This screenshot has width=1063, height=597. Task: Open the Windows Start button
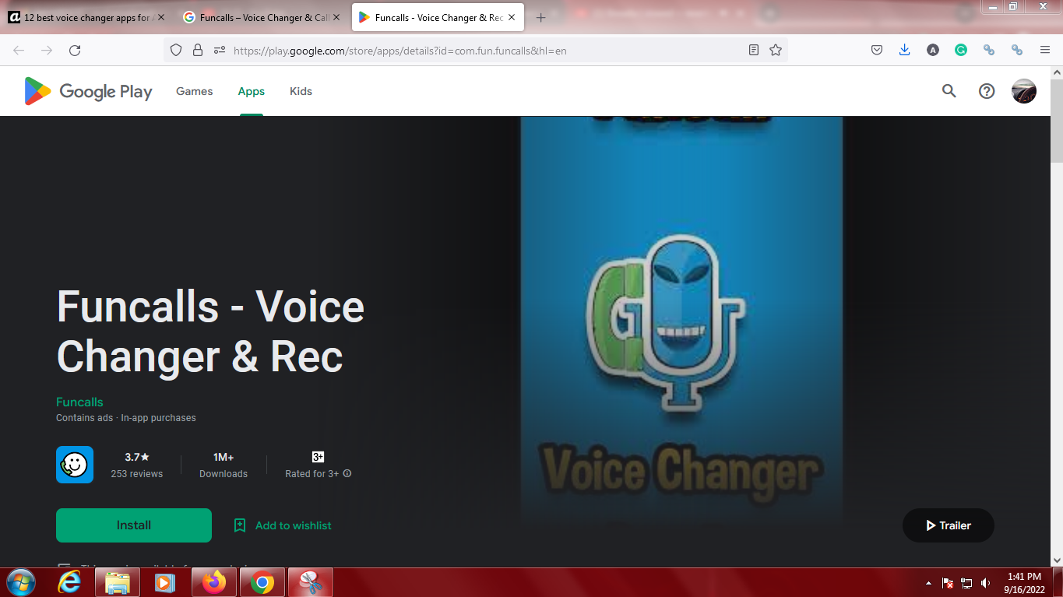click(x=21, y=582)
